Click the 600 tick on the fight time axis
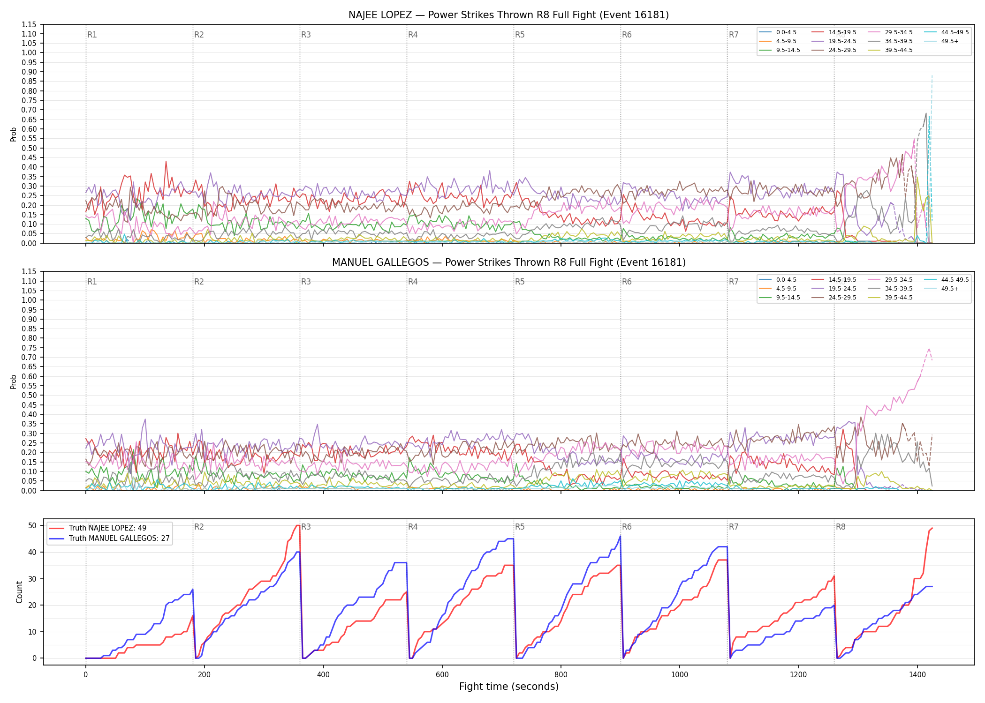 tap(442, 675)
